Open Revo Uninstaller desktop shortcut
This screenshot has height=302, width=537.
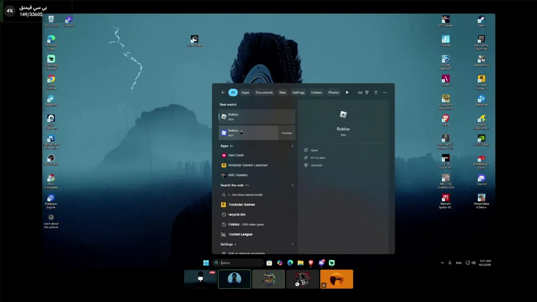pos(51,182)
